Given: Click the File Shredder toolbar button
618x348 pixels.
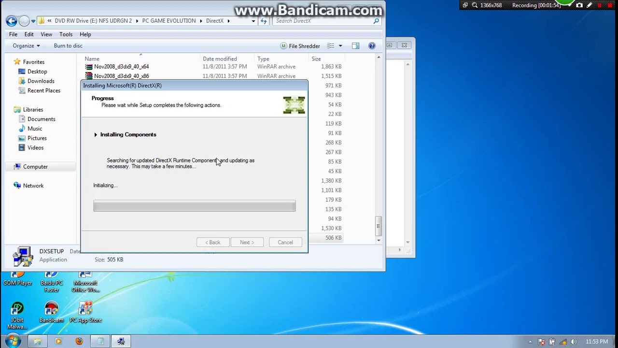Looking at the screenshot, I should pos(300,46).
